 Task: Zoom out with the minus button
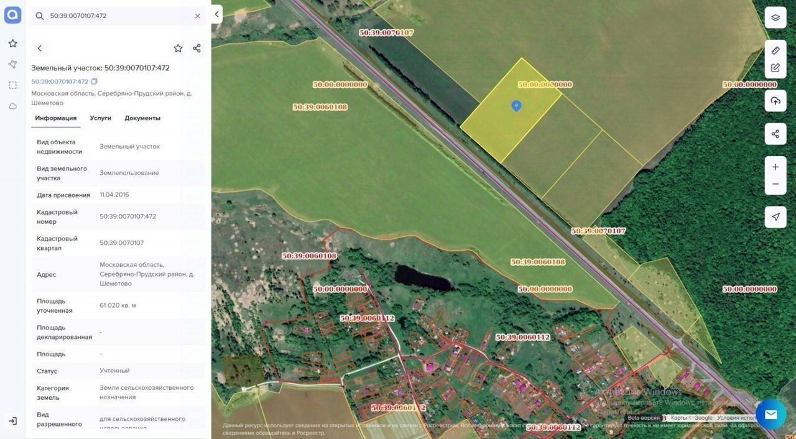pos(775,184)
